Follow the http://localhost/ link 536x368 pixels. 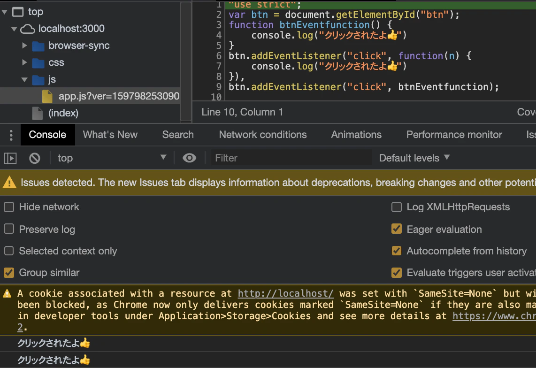[x=285, y=293]
